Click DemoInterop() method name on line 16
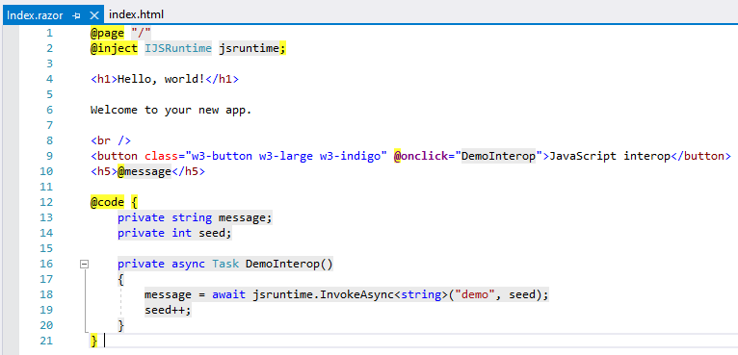The height and width of the screenshot is (355, 738). click(289, 264)
